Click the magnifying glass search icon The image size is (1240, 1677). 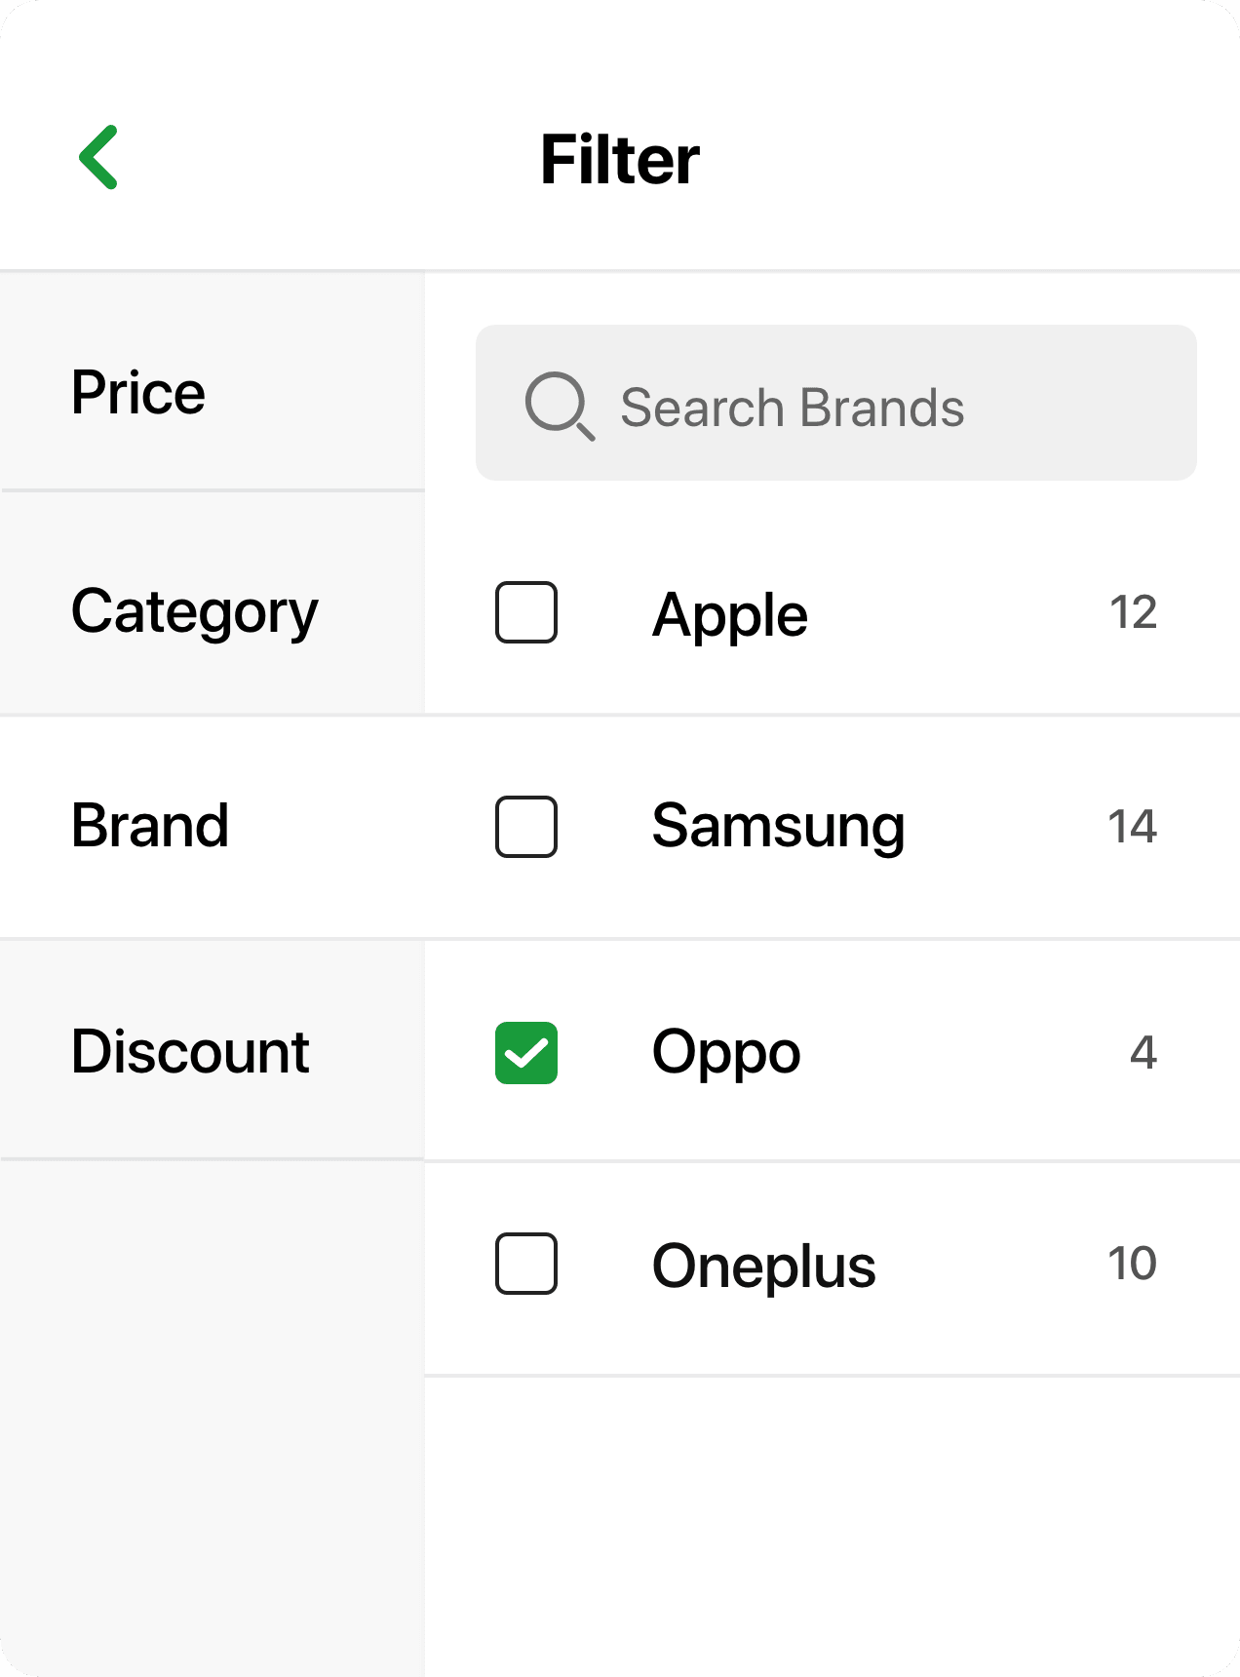[x=559, y=405]
